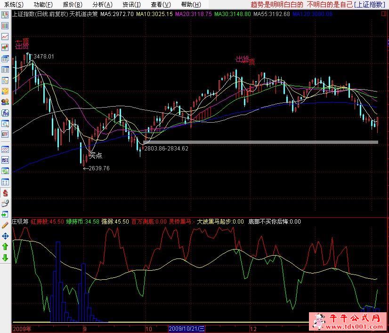The image size is (389, 333).
Task: Click the magnifier search window icon
Action: click(x=5, y=124)
